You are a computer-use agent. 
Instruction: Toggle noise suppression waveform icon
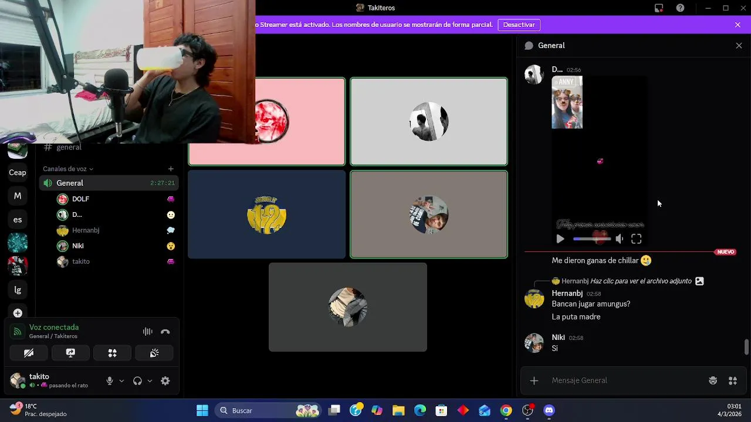click(148, 332)
